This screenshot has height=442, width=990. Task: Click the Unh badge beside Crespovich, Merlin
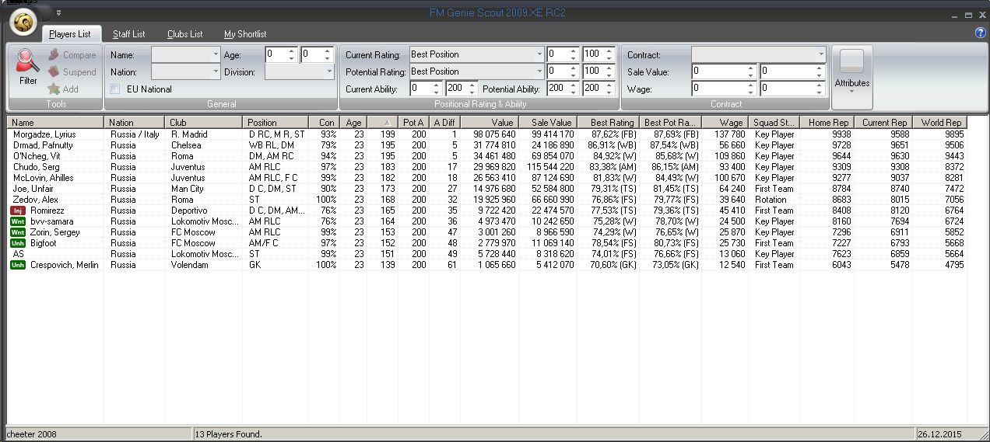click(x=18, y=265)
